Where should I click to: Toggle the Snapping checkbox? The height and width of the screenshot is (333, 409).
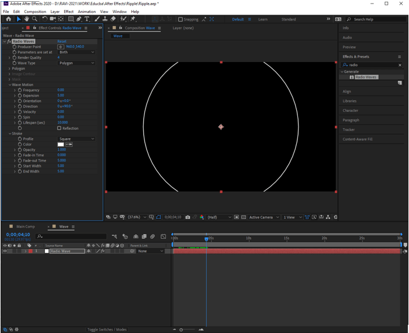(180, 19)
